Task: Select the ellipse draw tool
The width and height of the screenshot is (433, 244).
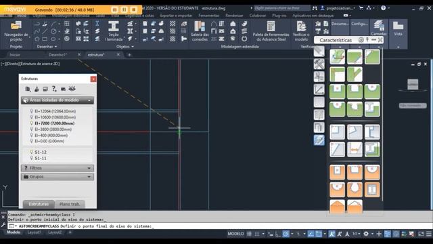Action: (x=53, y=39)
